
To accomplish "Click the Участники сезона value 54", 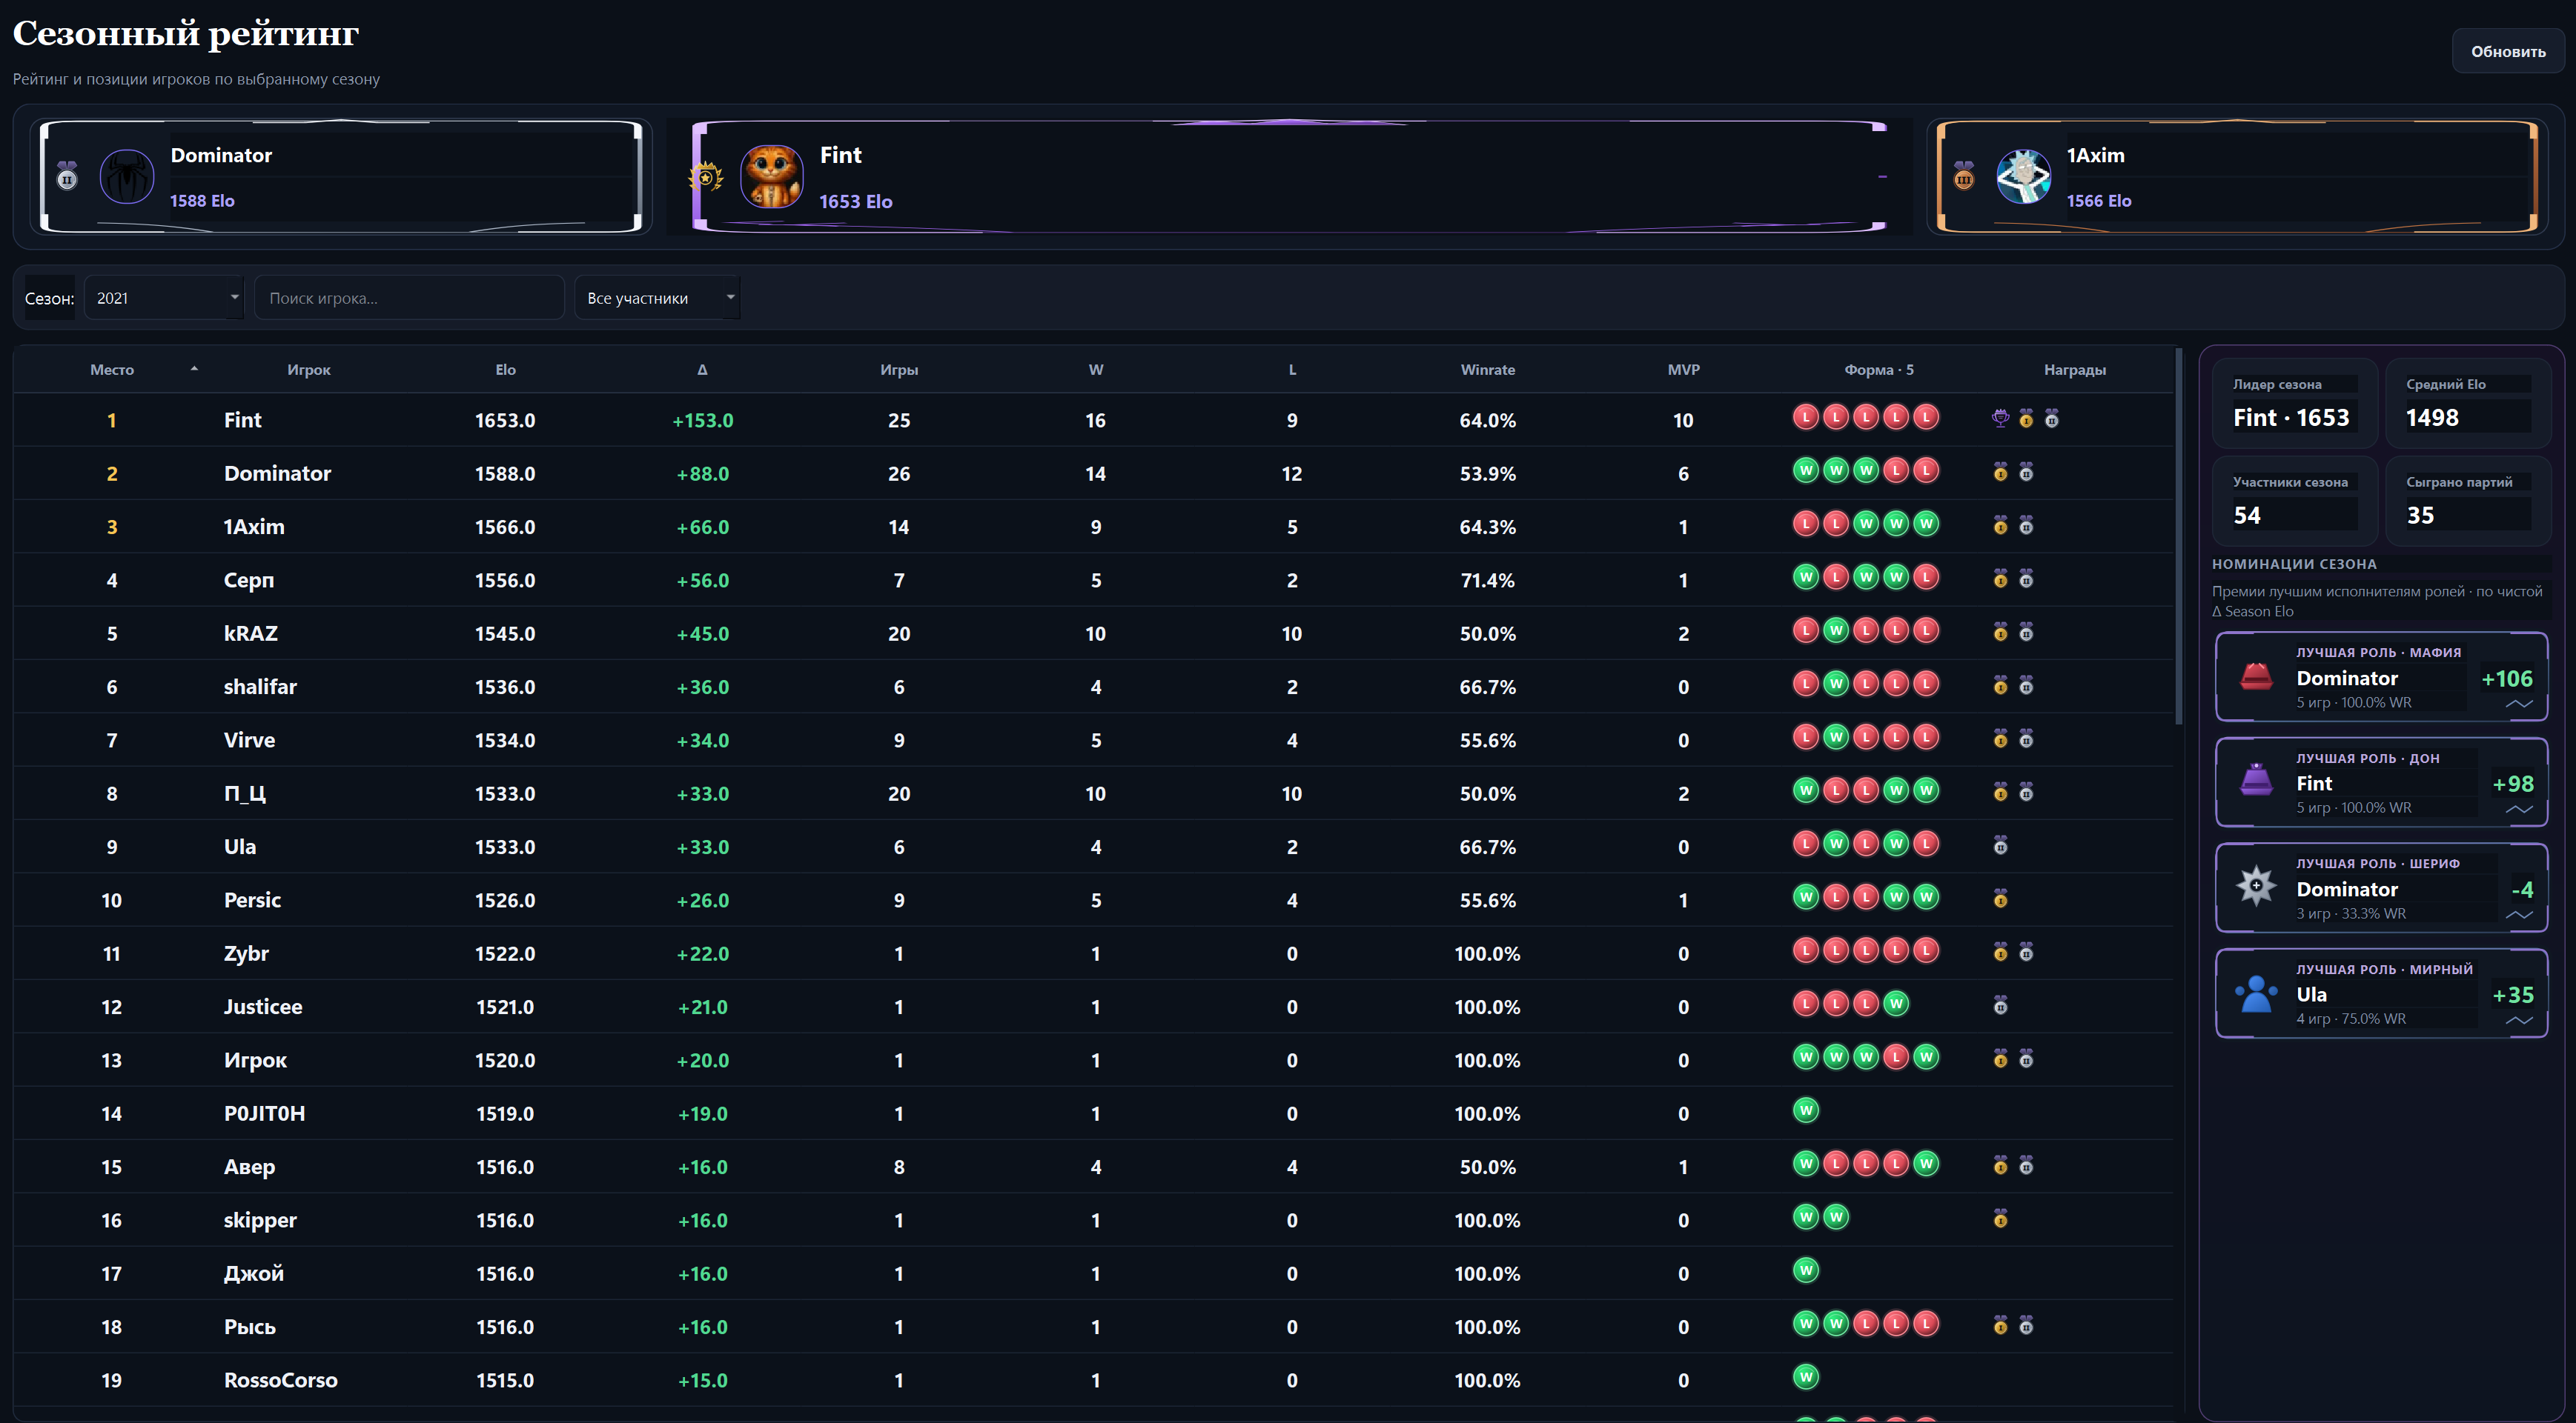I will 2247,516.
